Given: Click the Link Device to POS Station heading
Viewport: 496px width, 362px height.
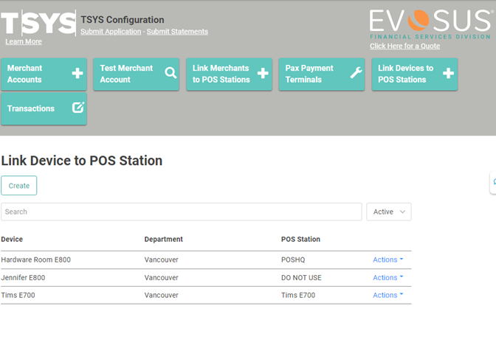Looking at the screenshot, I should point(82,161).
